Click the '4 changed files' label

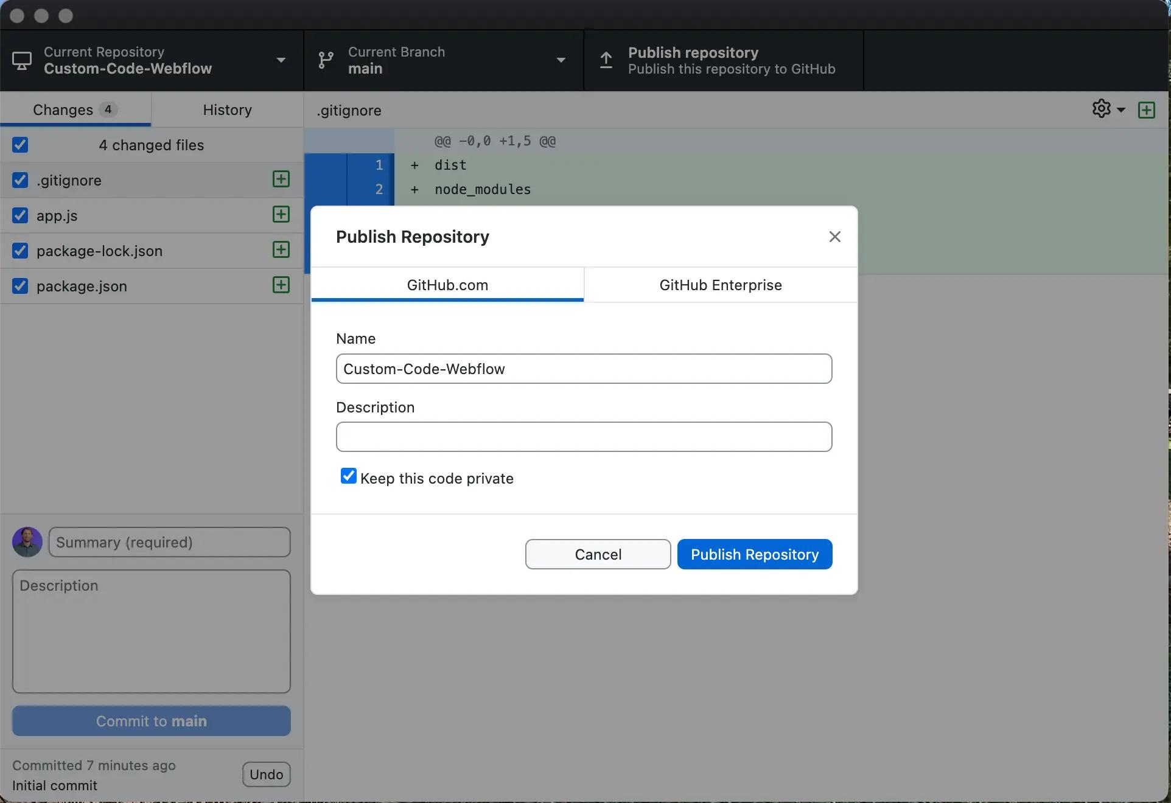(152, 145)
